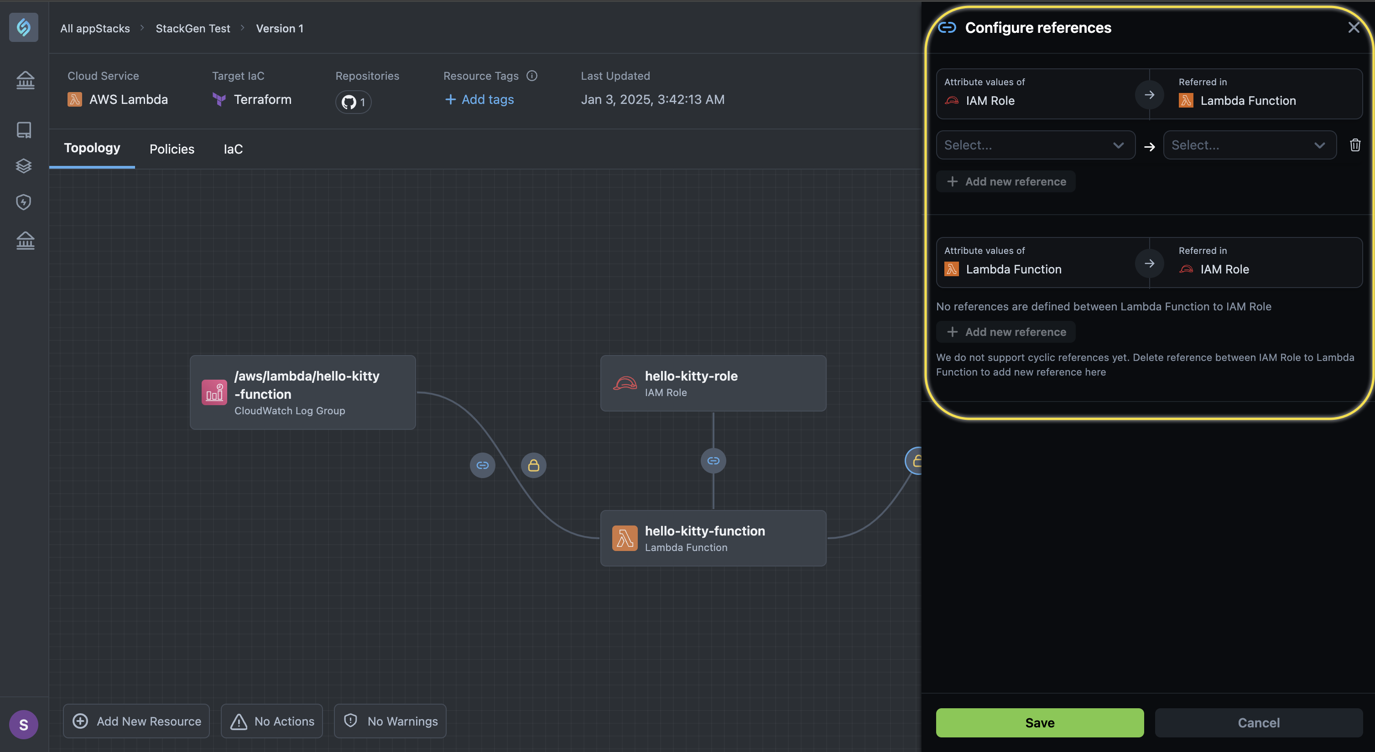Open the stacked layers sidebar icon
Image resolution: width=1375 pixels, height=752 pixels.
(23, 166)
